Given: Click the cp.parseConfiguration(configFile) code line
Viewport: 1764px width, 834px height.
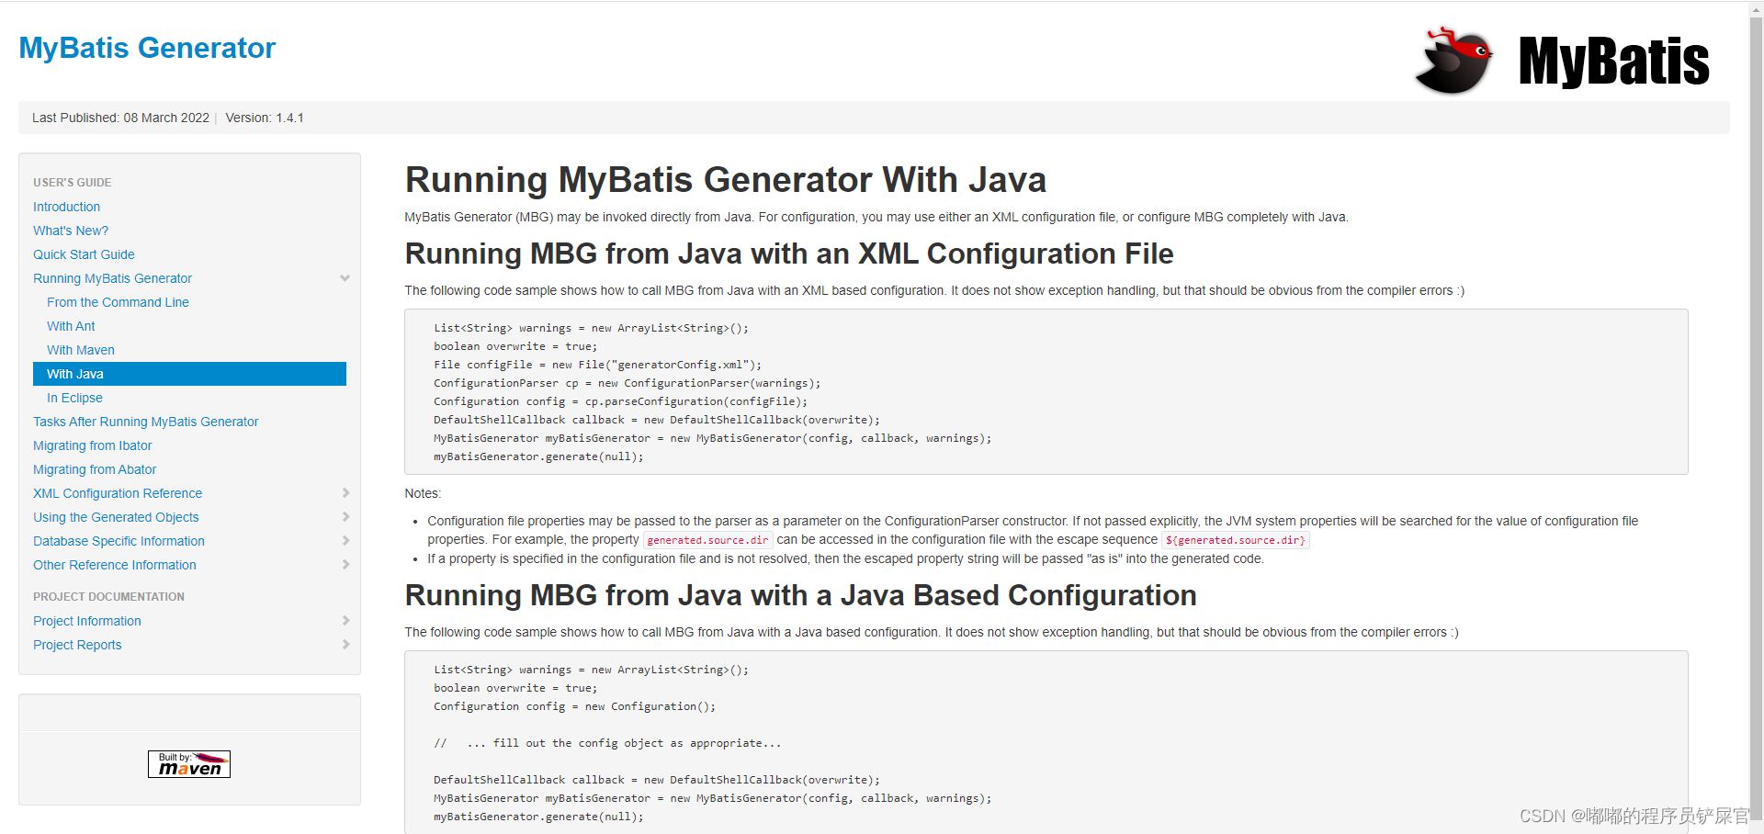Looking at the screenshot, I should (x=621, y=401).
